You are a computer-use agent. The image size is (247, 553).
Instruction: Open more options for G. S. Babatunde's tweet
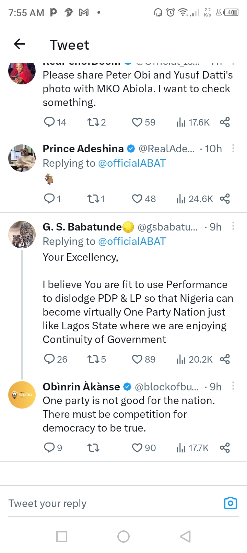pos(233,226)
